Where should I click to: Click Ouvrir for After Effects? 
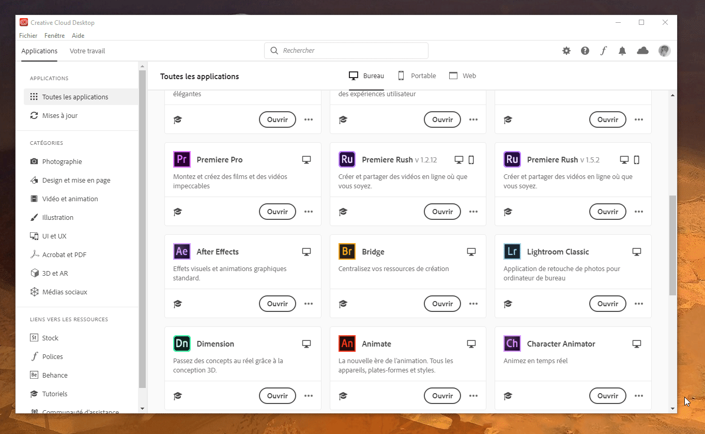click(278, 304)
